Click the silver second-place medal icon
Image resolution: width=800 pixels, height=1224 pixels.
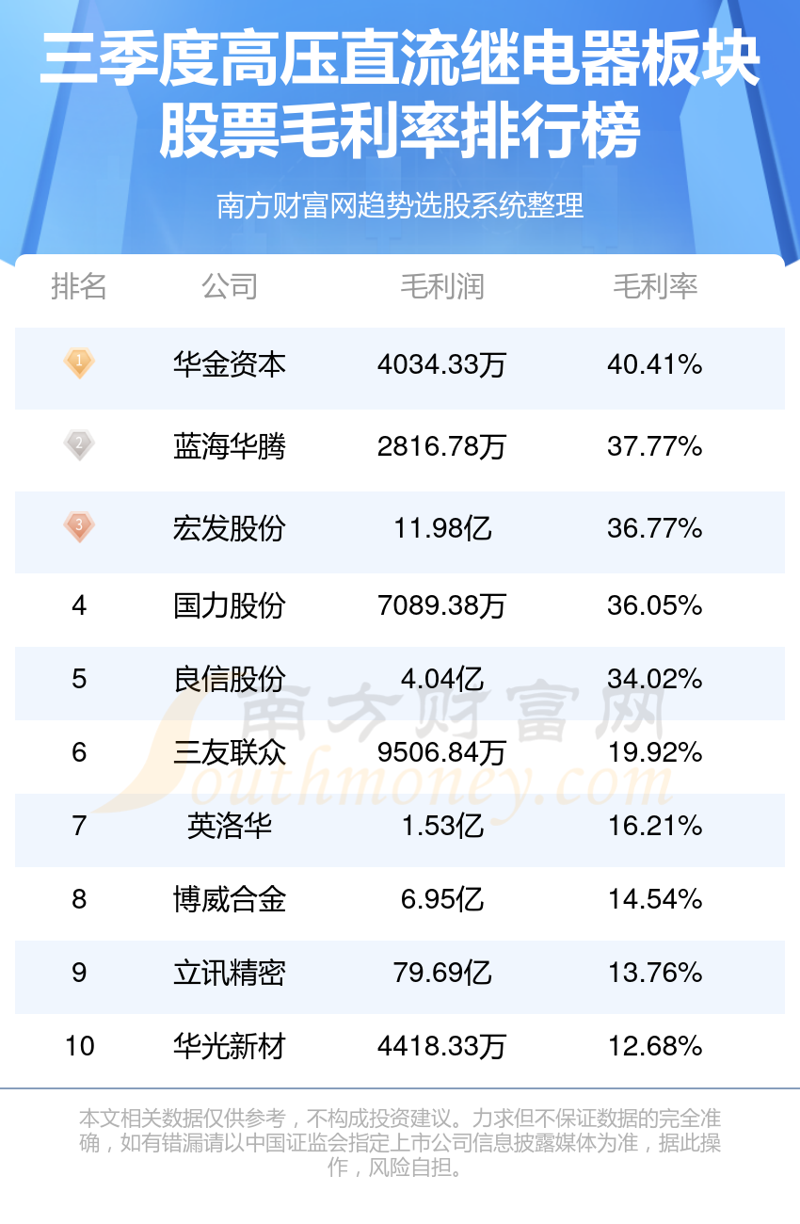[x=80, y=444]
